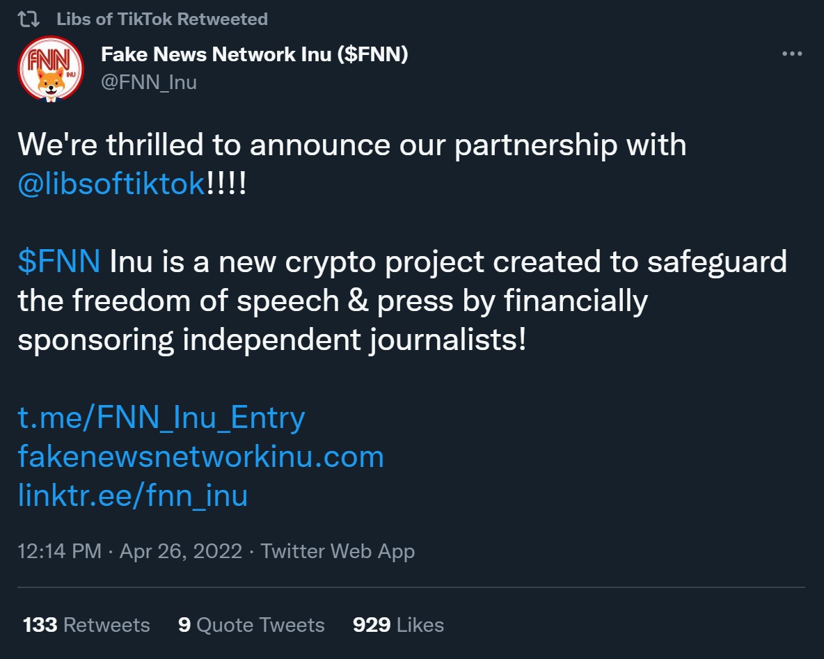Screen dimensions: 824x659
Task: Open the linktr.ee/fnn_inu link
Action: [132, 495]
